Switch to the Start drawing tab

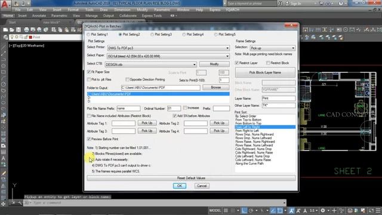12,22
